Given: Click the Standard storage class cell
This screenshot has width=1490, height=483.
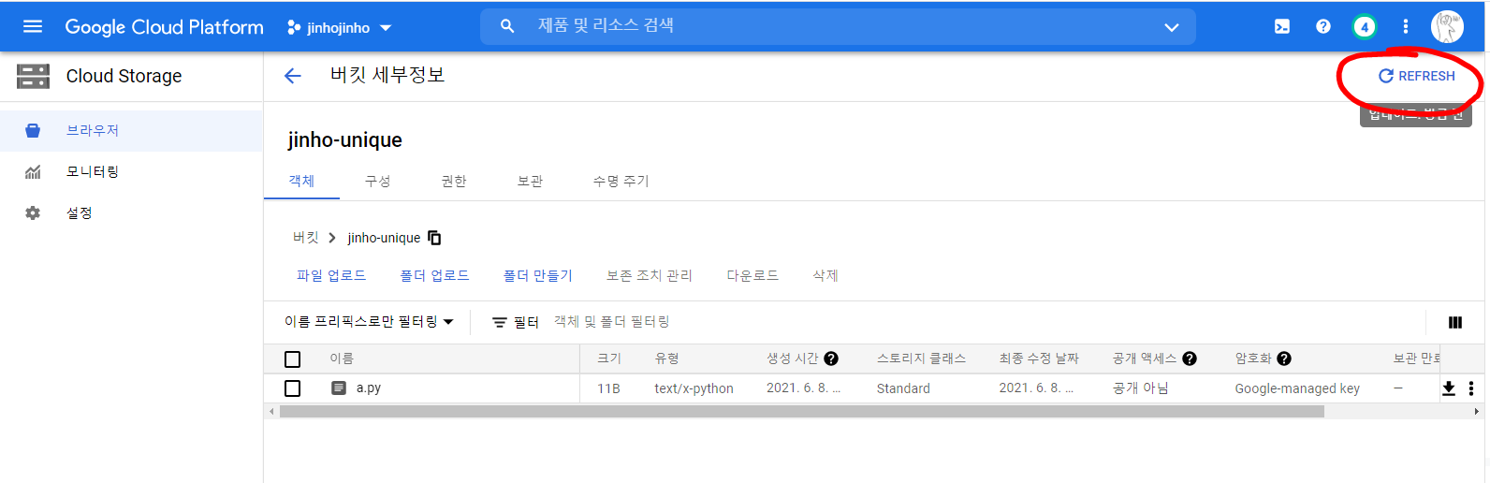Looking at the screenshot, I should (x=903, y=388).
